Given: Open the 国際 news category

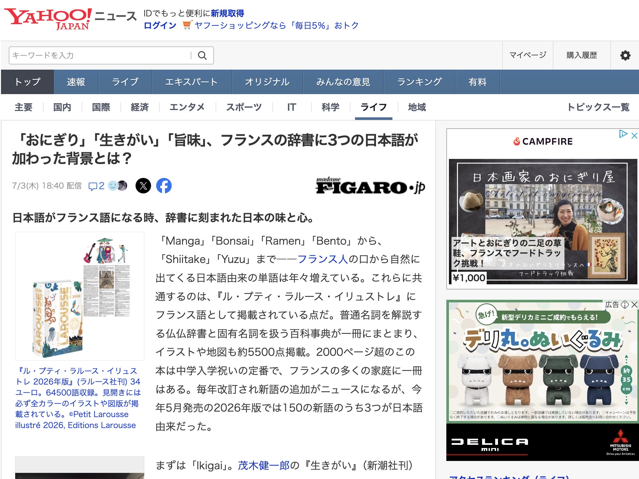Looking at the screenshot, I should click(x=101, y=107).
